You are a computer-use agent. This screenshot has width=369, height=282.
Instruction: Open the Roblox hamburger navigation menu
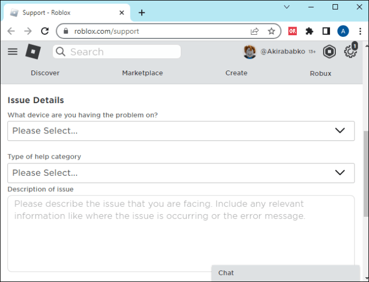click(x=13, y=51)
